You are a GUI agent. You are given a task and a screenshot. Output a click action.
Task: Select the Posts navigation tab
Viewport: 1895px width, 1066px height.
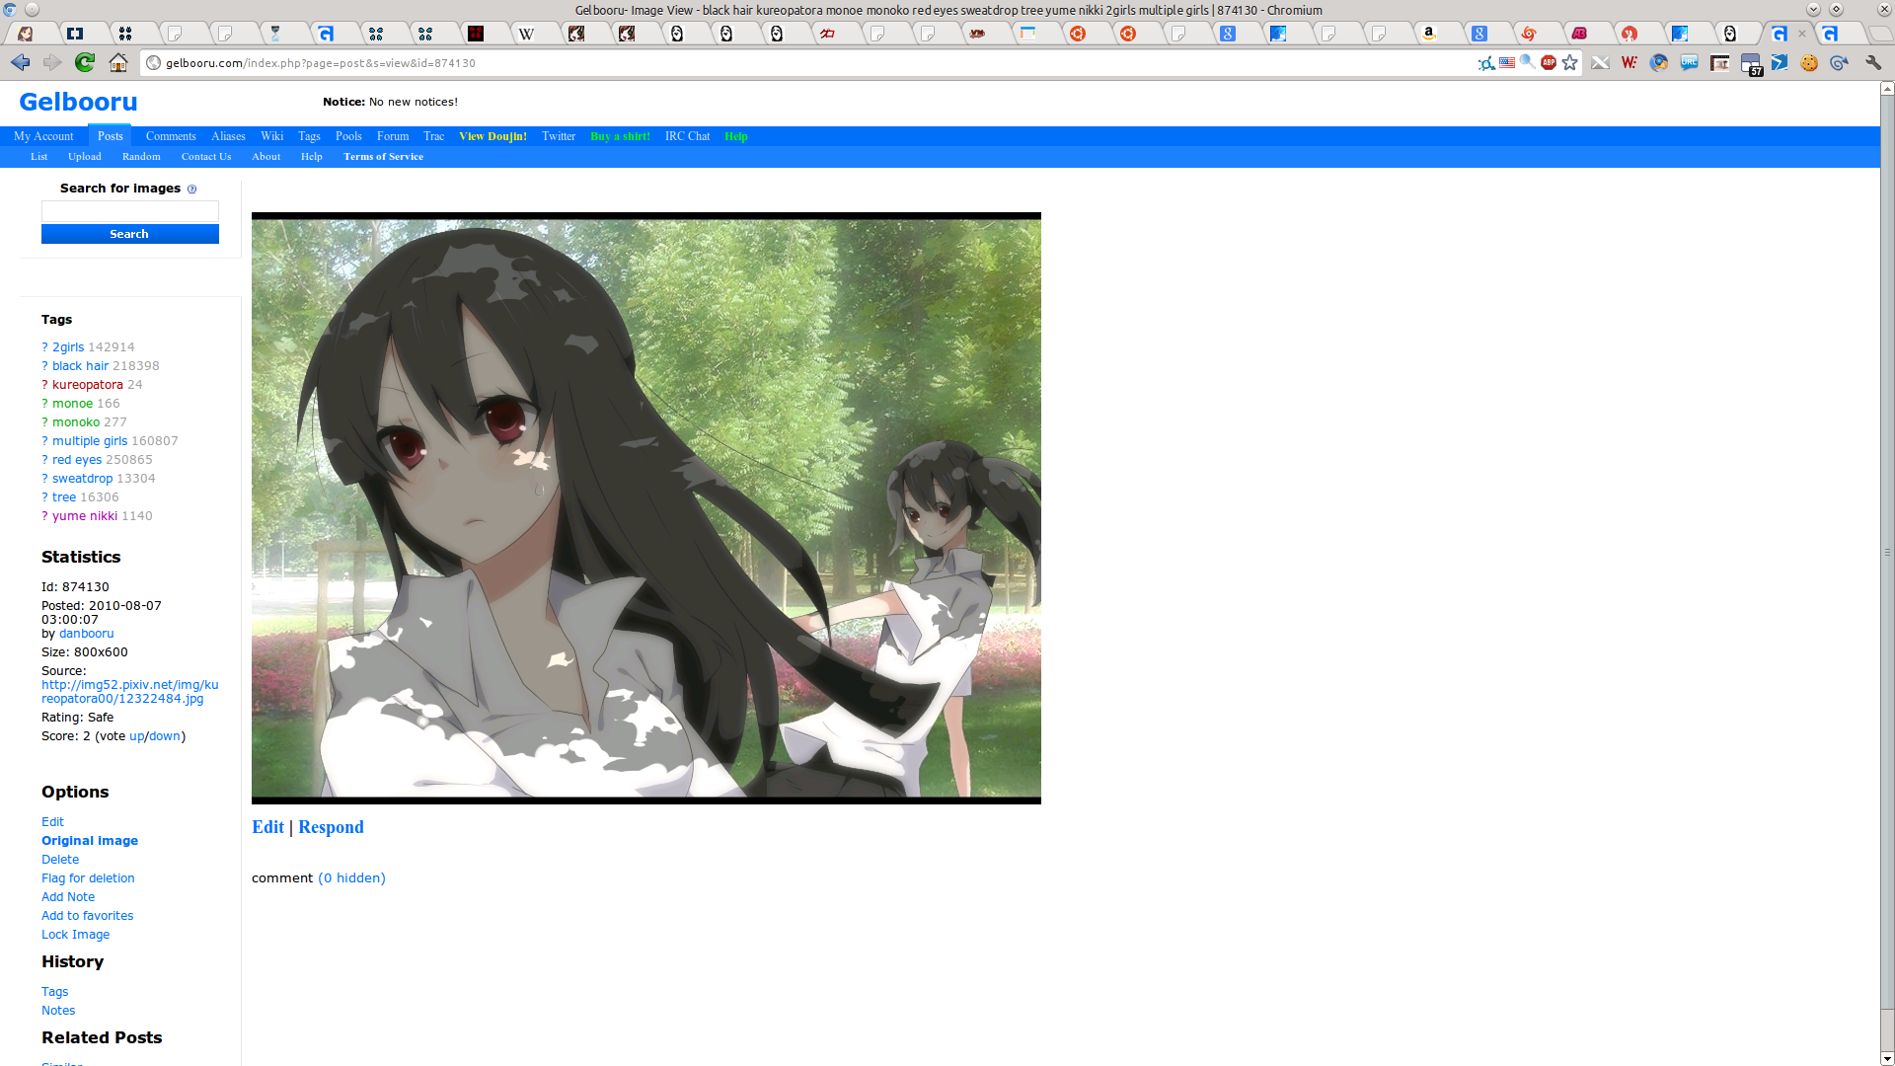[110, 136]
